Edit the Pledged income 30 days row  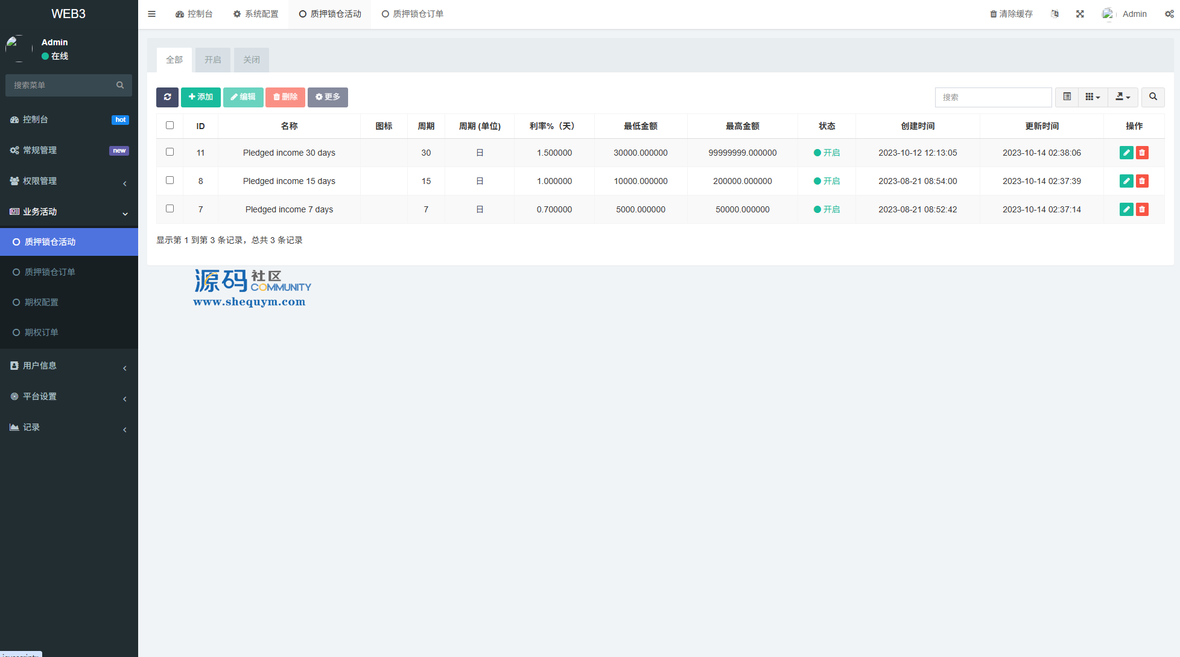click(x=1126, y=153)
